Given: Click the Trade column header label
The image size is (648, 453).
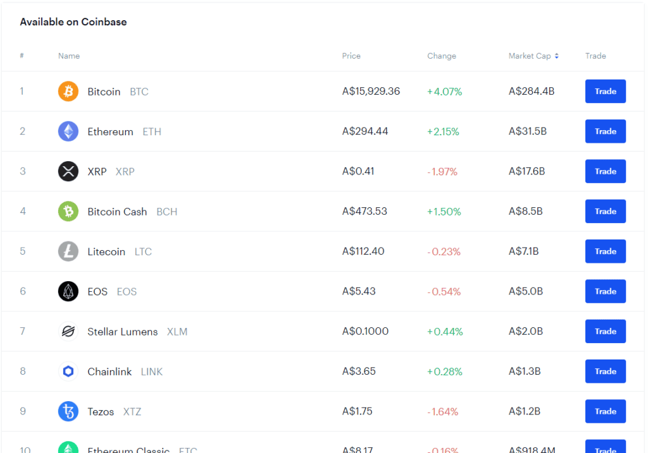Looking at the screenshot, I should [595, 56].
